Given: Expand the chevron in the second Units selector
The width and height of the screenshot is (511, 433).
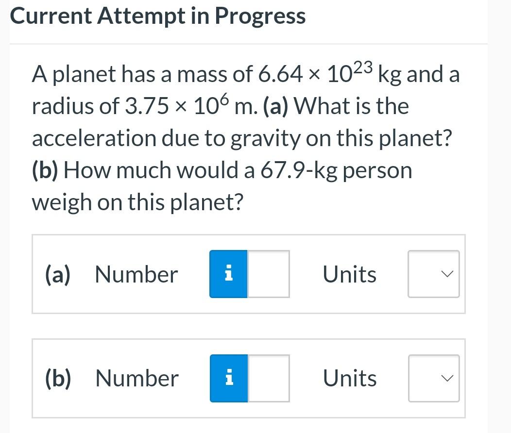Looking at the screenshot, I should click(x=447, y=378).
